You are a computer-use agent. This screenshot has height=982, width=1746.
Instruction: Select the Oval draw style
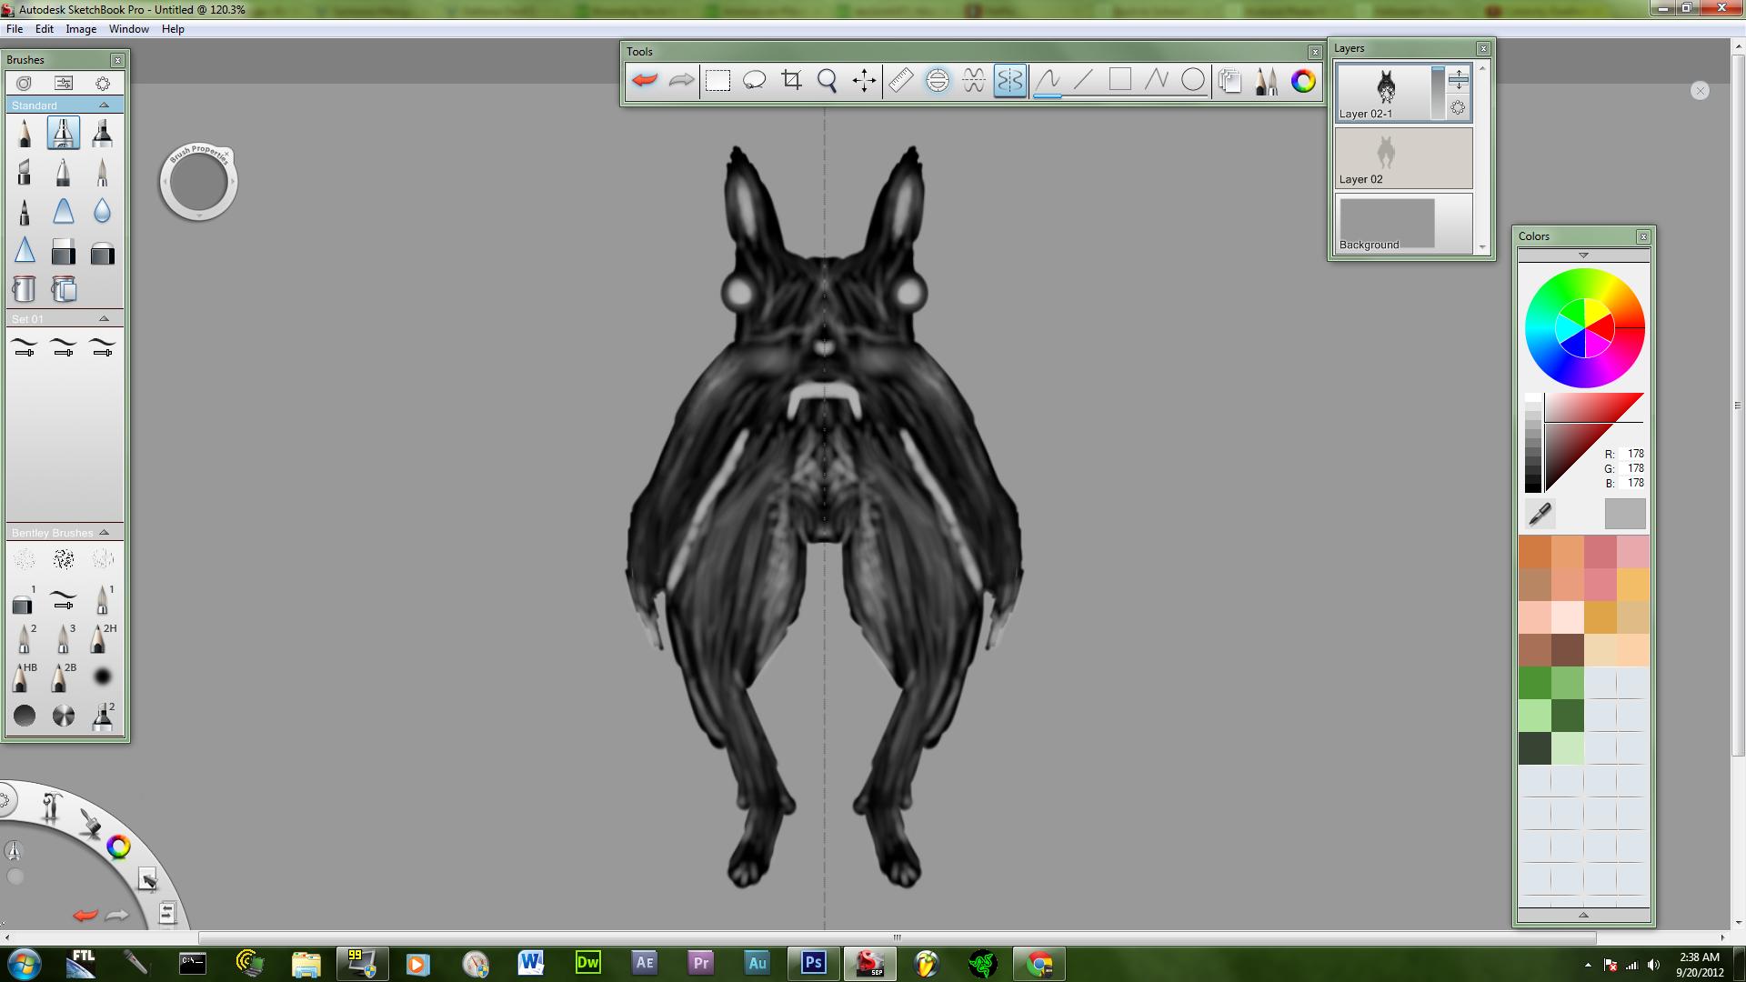[1193, 81]
